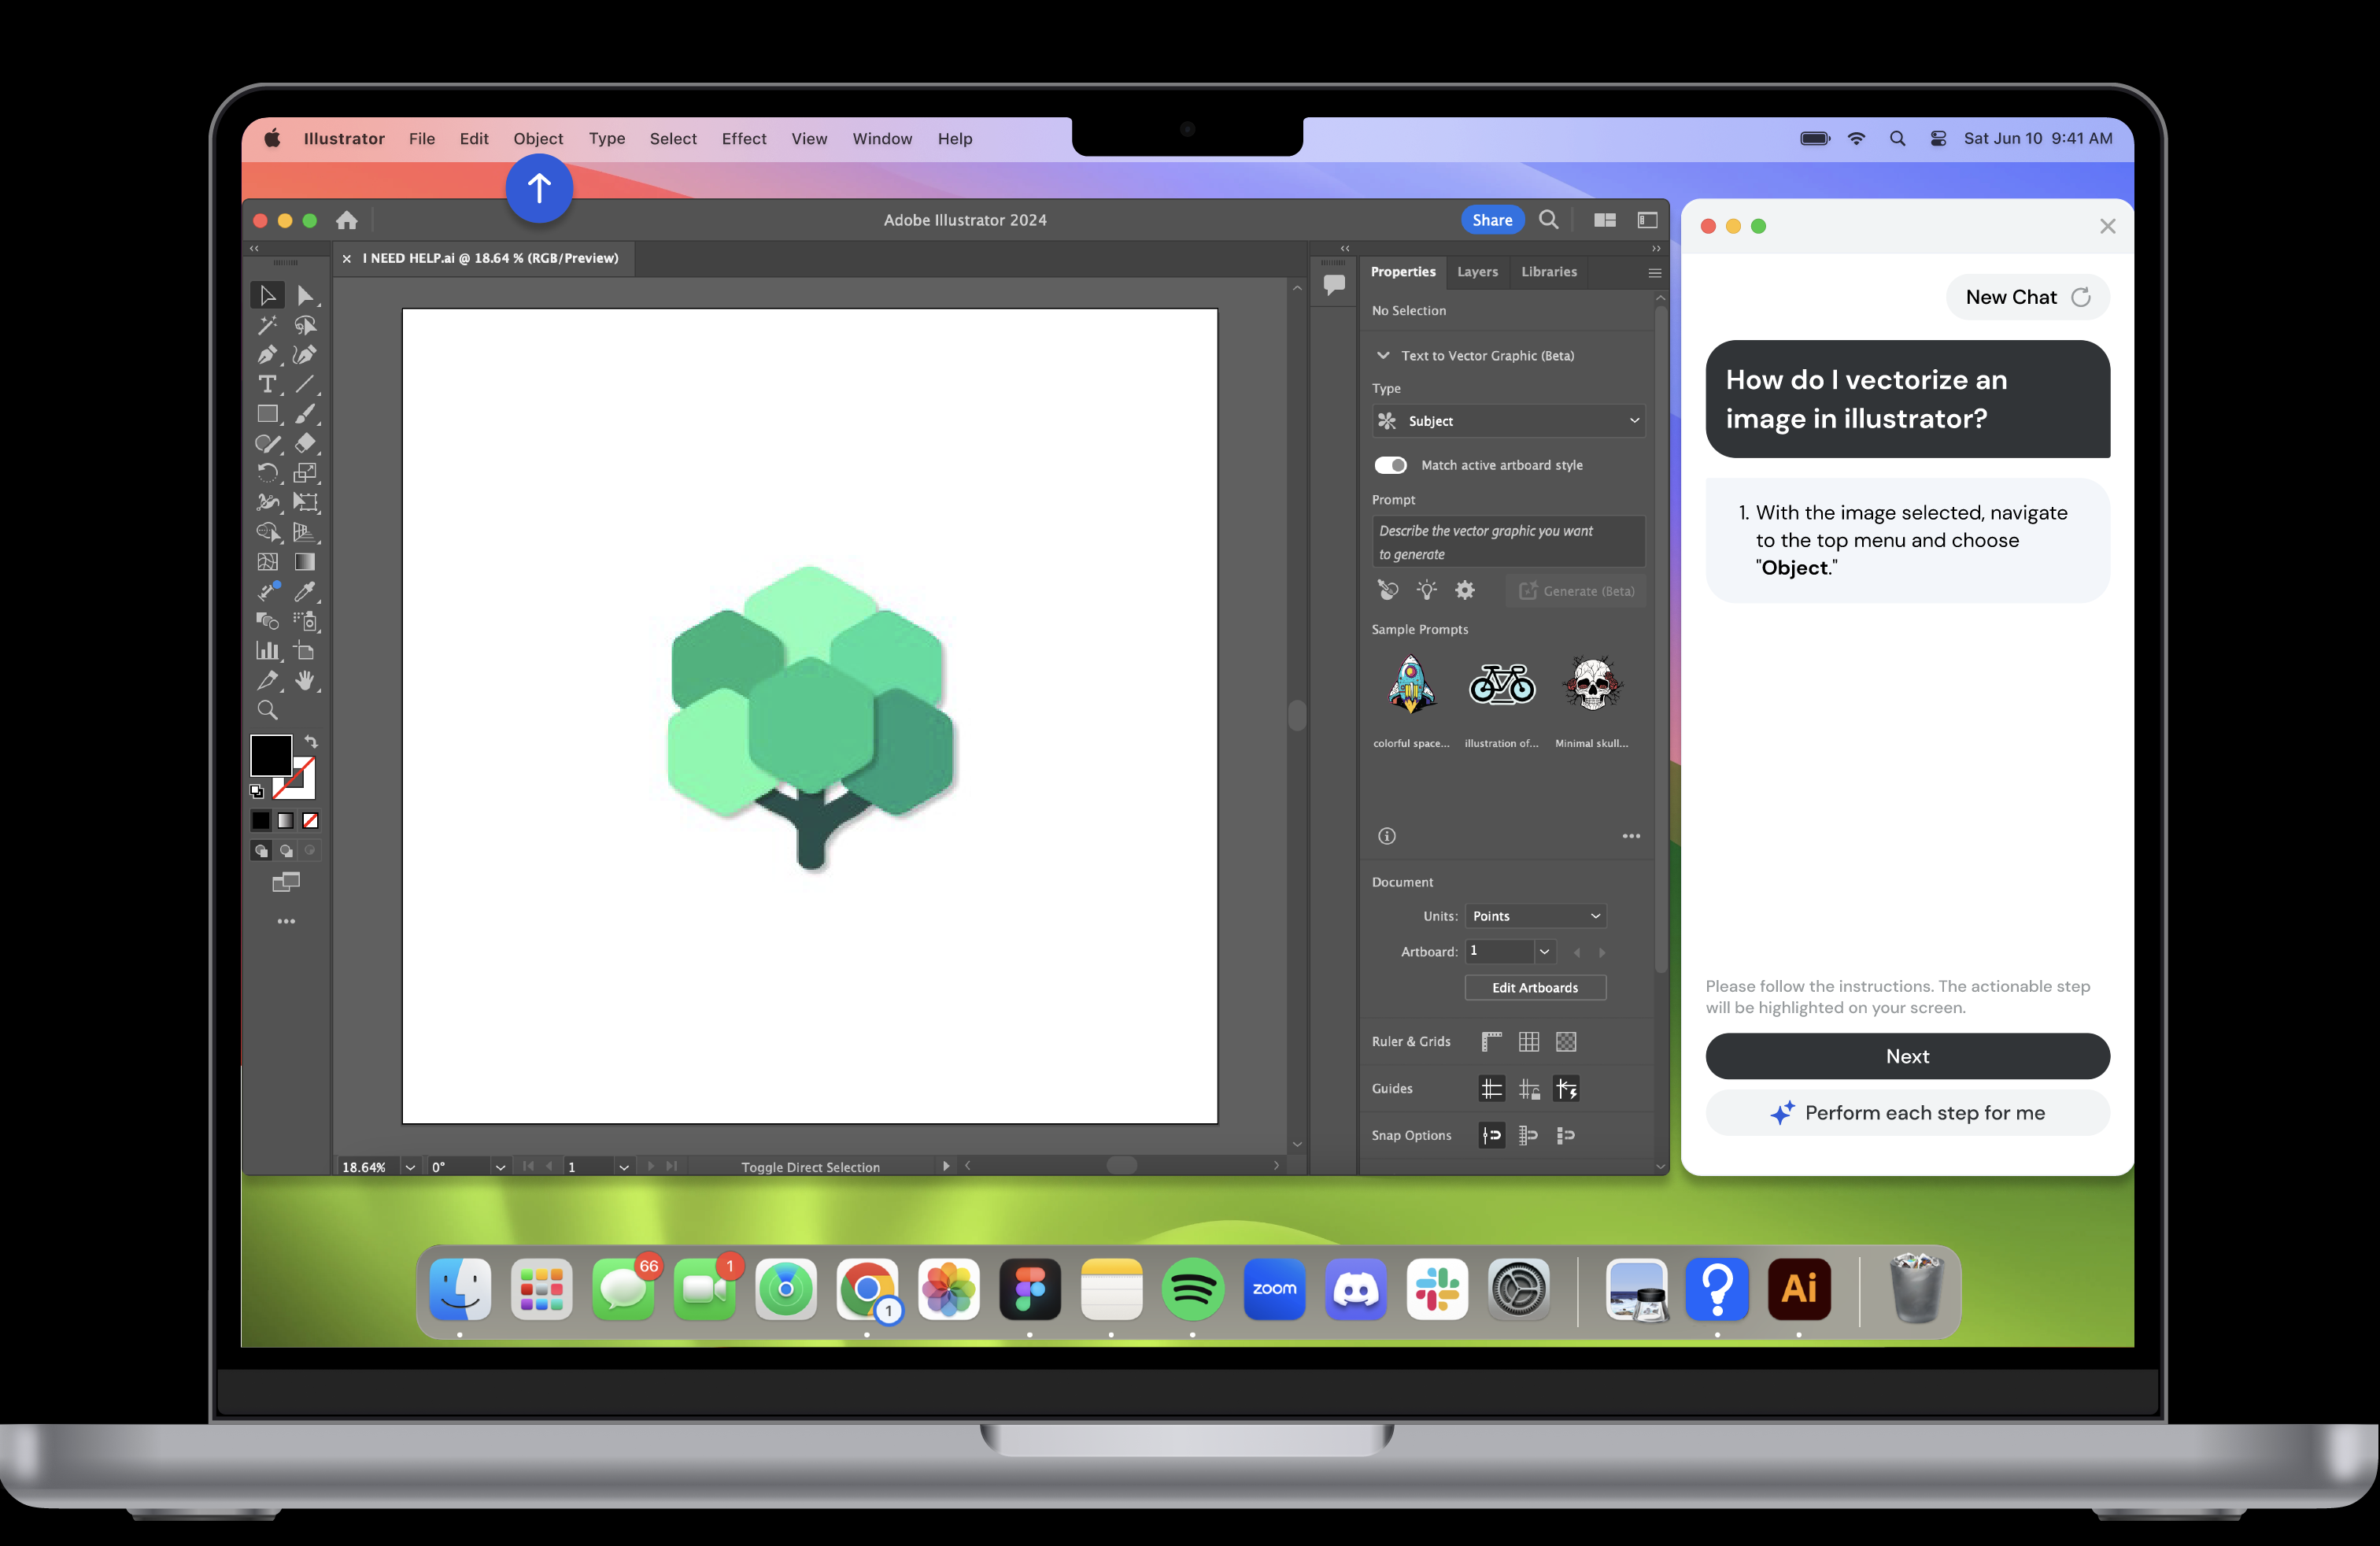Show rulers via Ruler & Grids icon
Screen dimensions: 2380x1546
click(x=1491, y=1042)
